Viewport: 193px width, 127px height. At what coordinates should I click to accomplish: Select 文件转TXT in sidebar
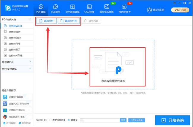(x=17, y=49)
